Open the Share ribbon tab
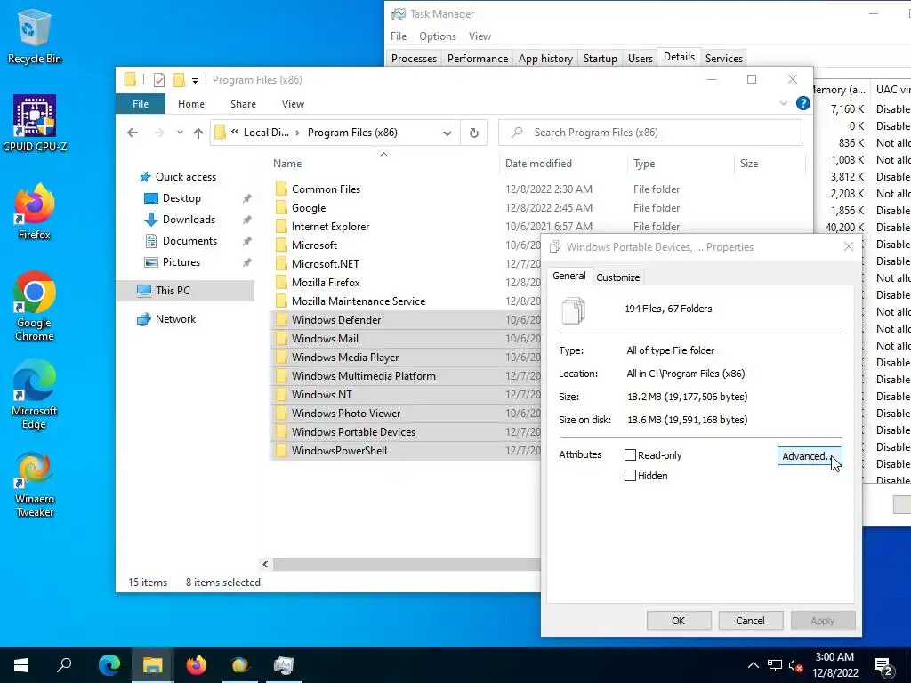 [243, 104]
